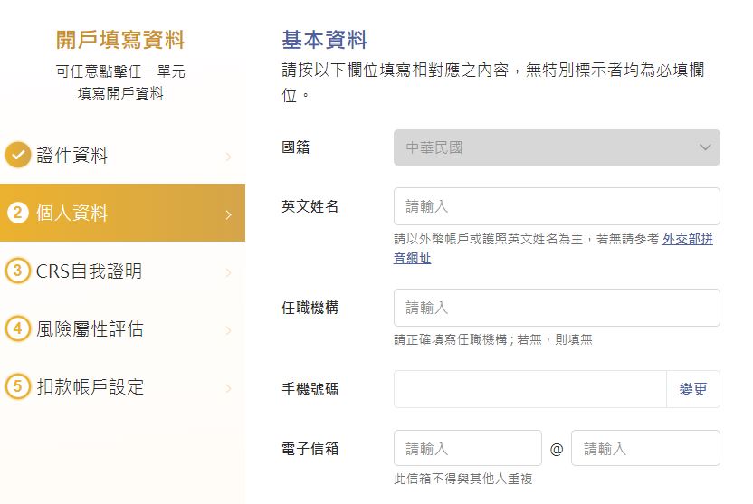Screen dimensions: 753x504
Task: Click the chevron next to 風險屬性評估
Action: 228,330
